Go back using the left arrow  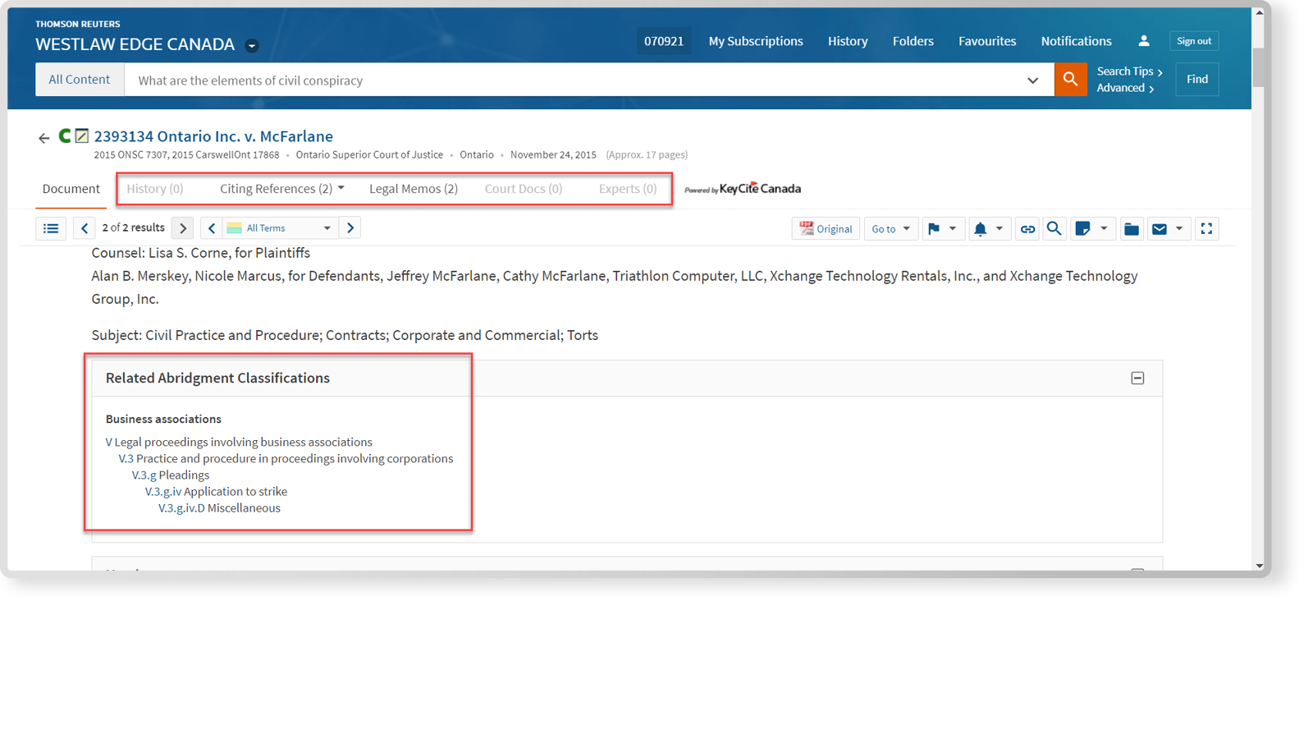click(x=43, y=138)
